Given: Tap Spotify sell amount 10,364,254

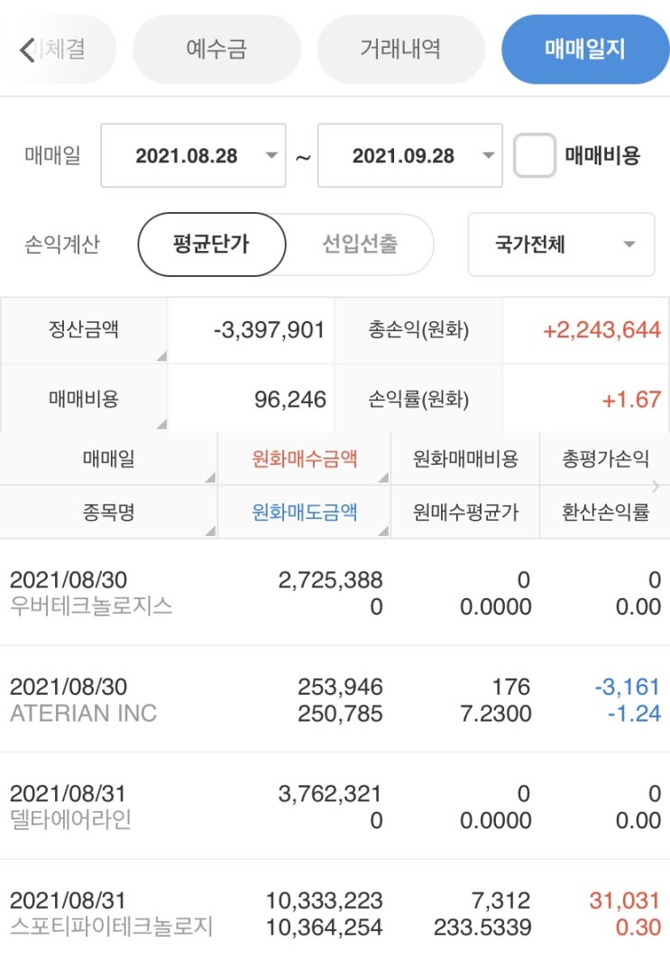Looking at the screenshot, I should (x=324, y=928).
